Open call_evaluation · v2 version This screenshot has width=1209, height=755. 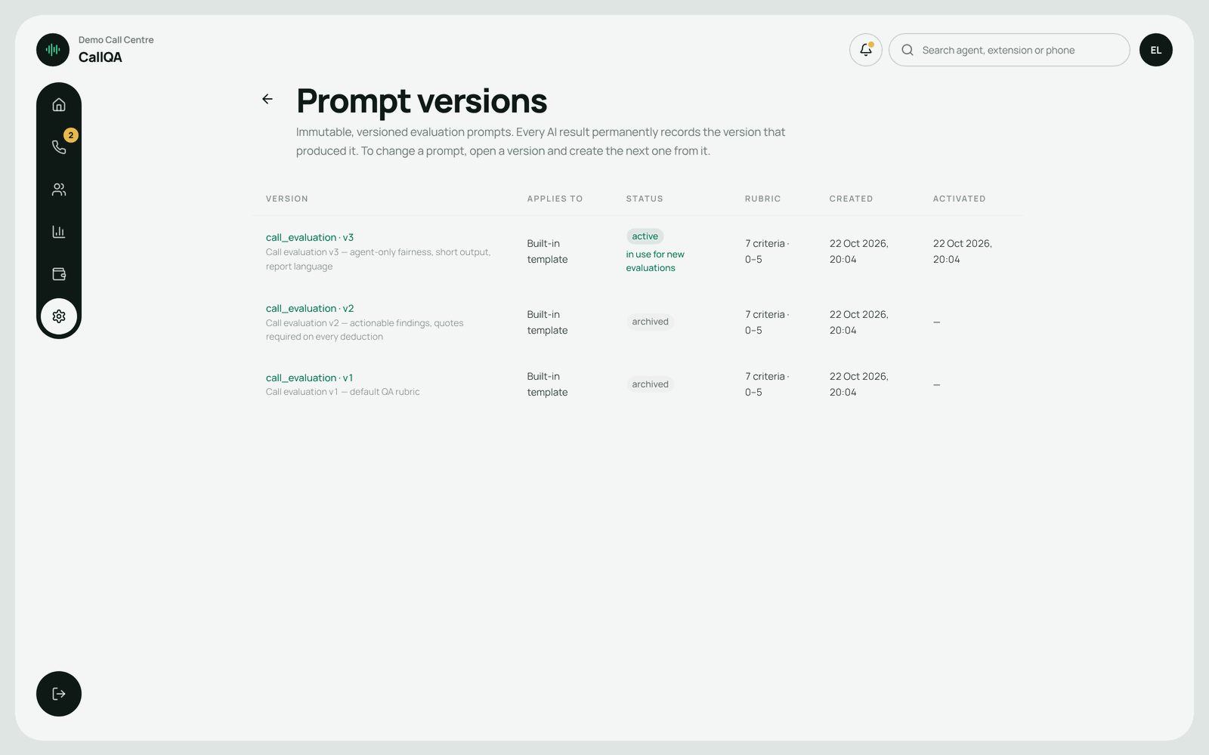pyautogui.click(x=310, y=308)
